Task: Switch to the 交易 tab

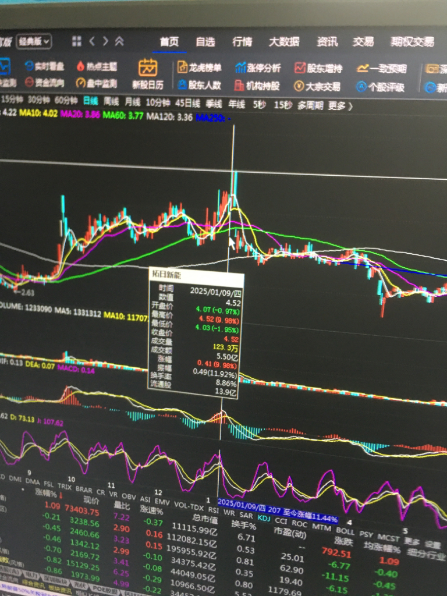Action: (363, 41)
